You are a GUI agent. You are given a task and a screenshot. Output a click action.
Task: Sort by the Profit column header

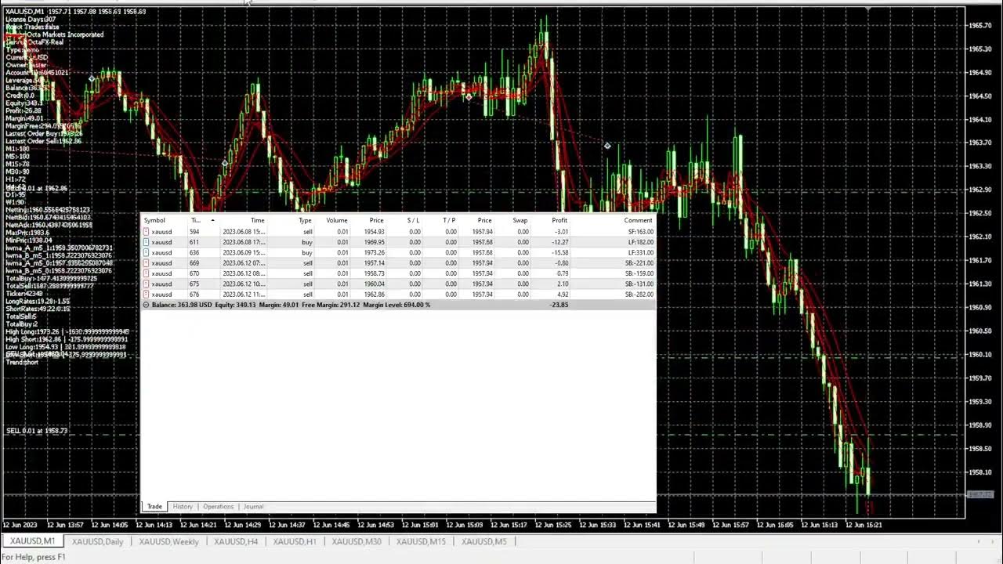(x=559, y=220)
